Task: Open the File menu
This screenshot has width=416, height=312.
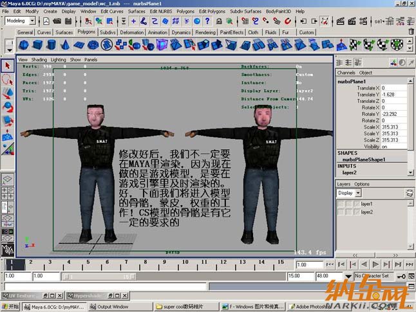Action: (5, 12)
